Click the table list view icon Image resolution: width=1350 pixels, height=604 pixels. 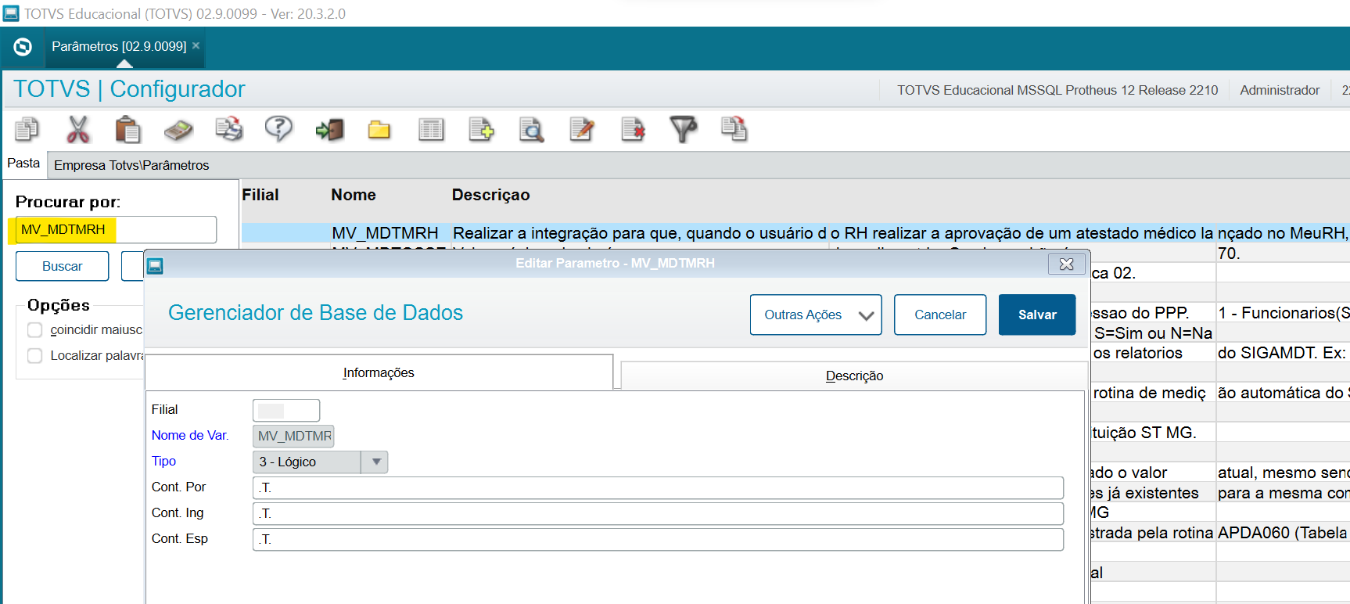[x=430, y=129]
